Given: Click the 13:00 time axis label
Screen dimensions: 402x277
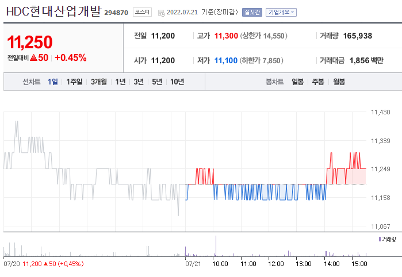Looking at the screenshot, I should point(304,264).
